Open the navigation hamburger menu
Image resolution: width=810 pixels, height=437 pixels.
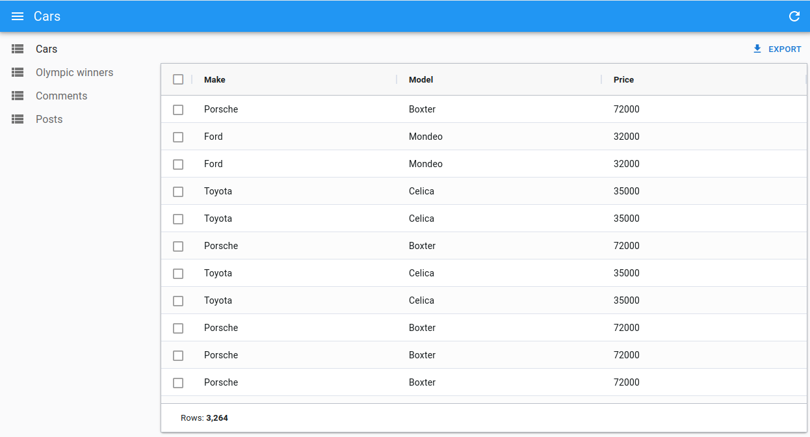coord(18,16)
